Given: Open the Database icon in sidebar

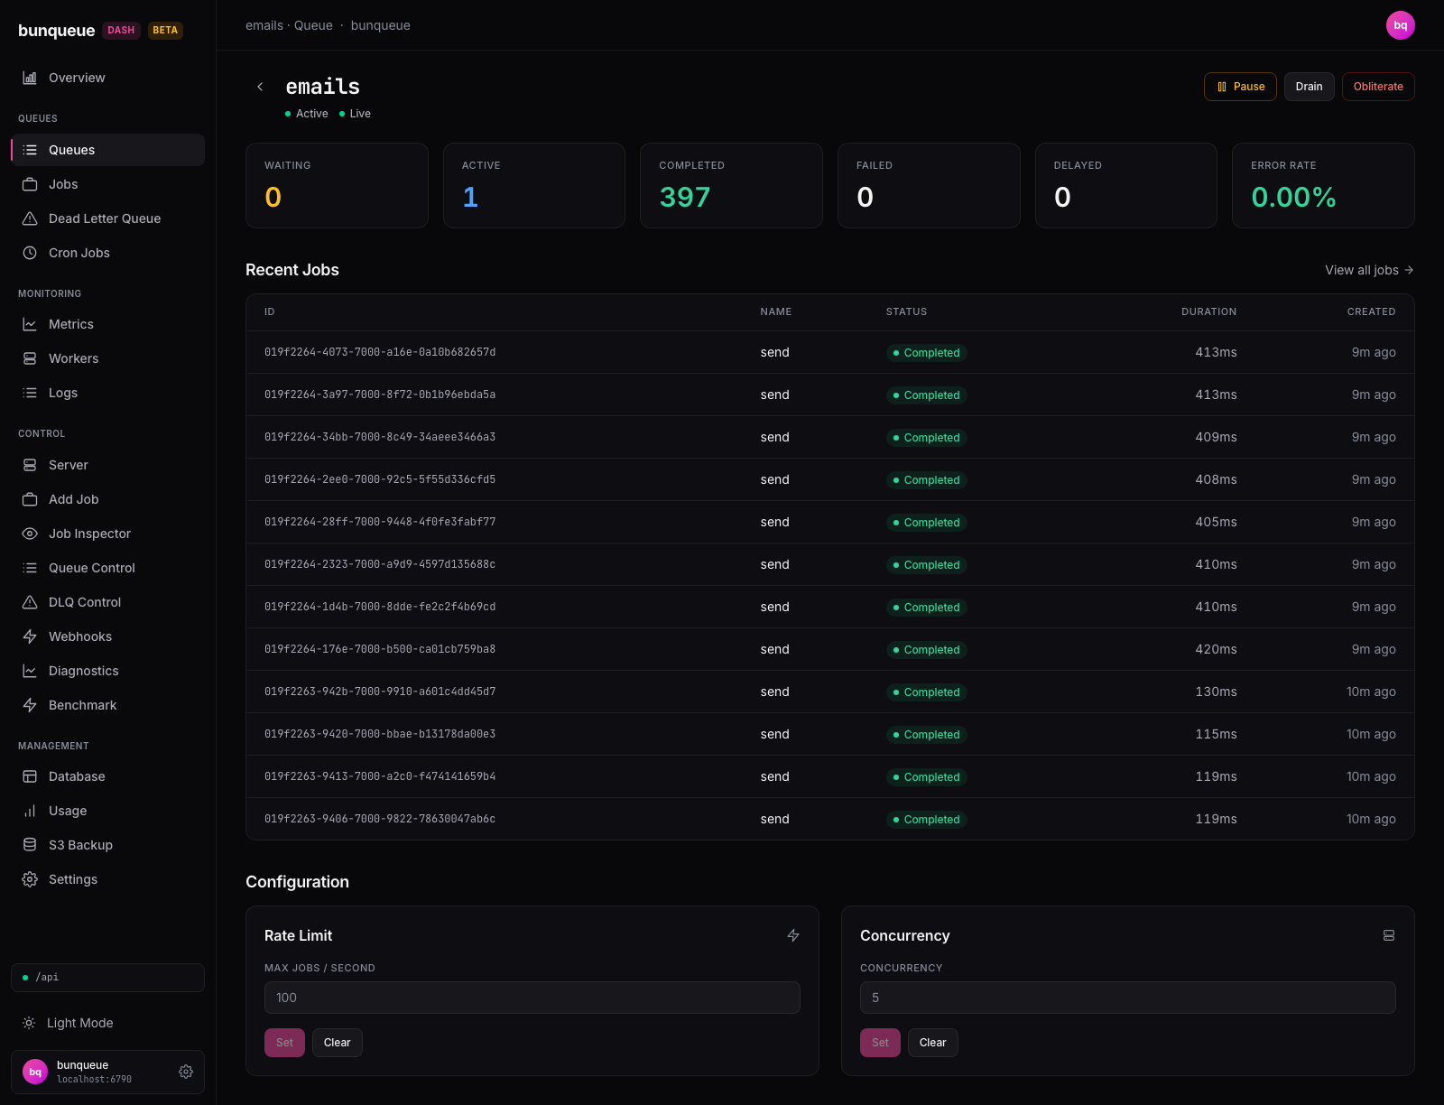Looking at the screenshot, I should (30, 776).
